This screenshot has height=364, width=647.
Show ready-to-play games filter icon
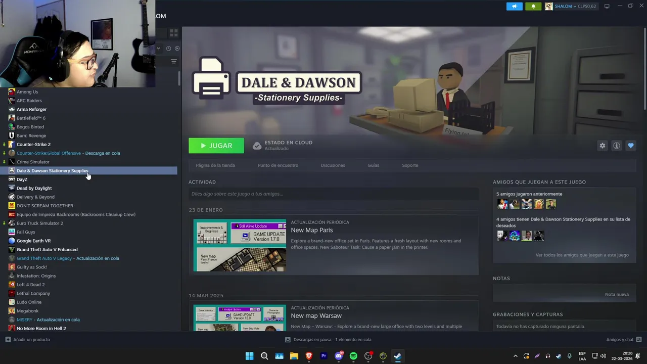click(x=177, y=49)
